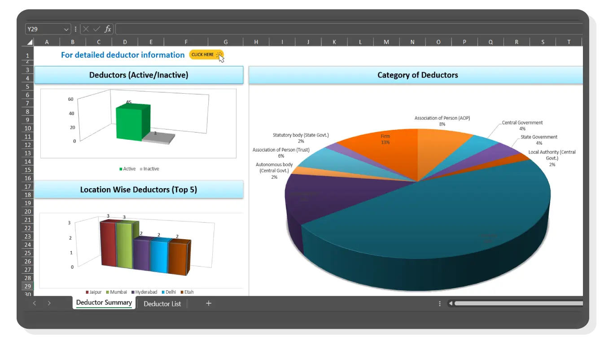Image resolution: width=613 pixels, height=344 pixels.
Task: Click the horizontal scroll left arrow
Action: click(451, 303)
